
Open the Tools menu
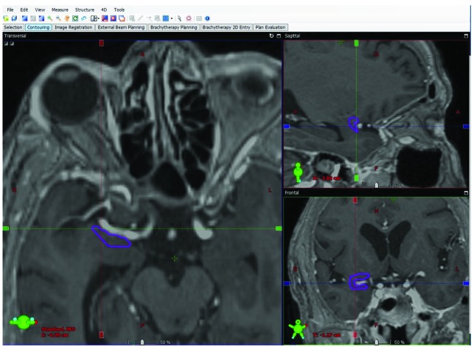pos(119,10)
